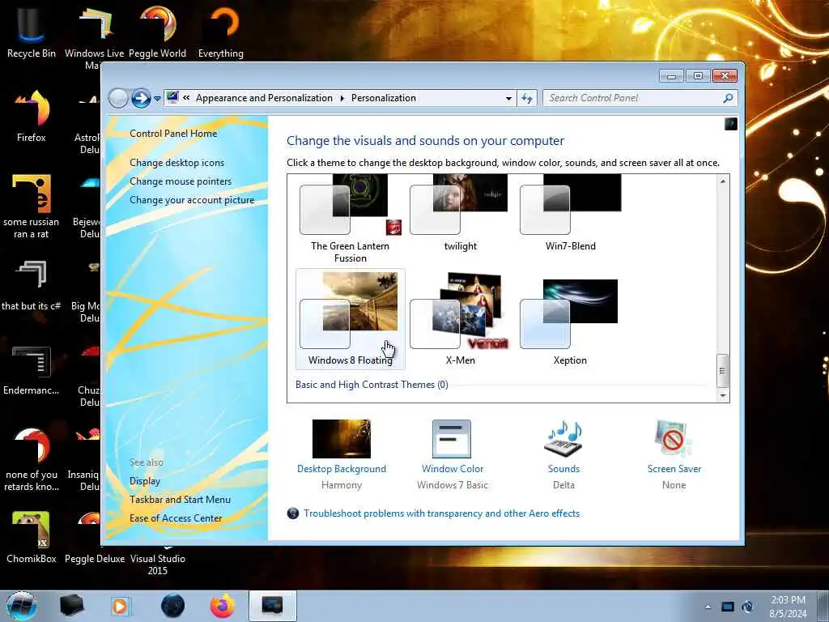This screenshot has height=622, width=829.
Task: Expand breadcrumb arrow after Appearance and Personalization
Action: point(342,98)
